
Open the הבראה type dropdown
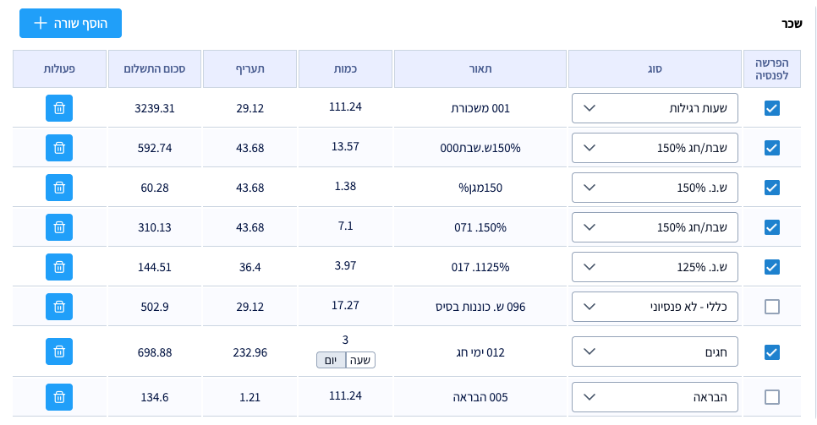[655, 397]
